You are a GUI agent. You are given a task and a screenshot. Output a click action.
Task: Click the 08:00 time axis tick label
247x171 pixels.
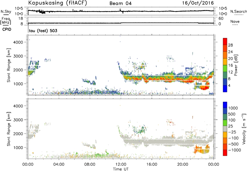90,165
